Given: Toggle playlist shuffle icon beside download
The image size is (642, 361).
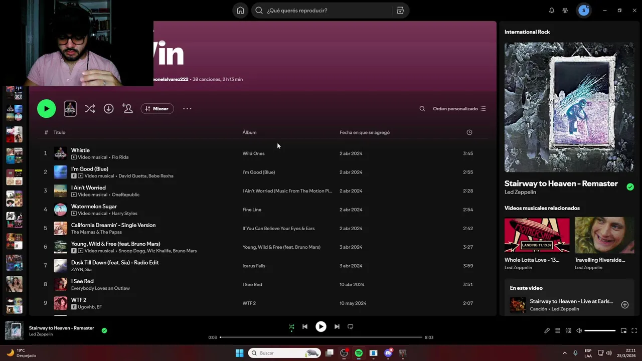Looking at the screenshot, I should point(90,109).
